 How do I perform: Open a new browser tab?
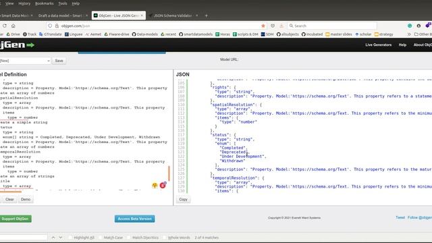206,16
